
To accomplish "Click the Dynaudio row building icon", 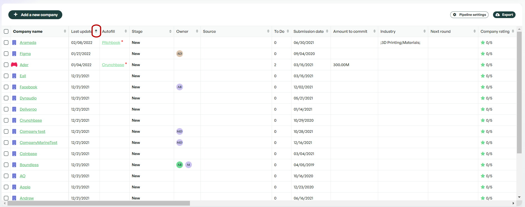I will (x=14, y=98).
